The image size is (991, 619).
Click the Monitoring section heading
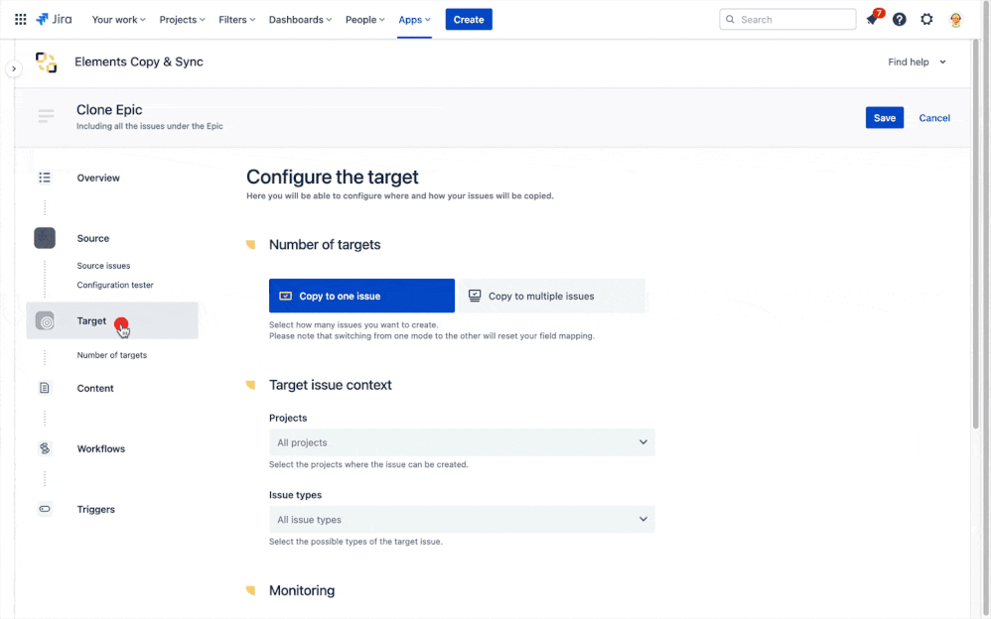[x=302, y=590]
